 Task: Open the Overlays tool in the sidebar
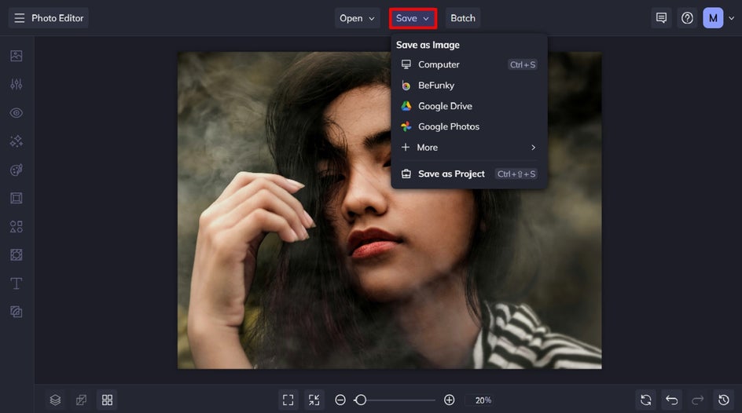point(17,255)
